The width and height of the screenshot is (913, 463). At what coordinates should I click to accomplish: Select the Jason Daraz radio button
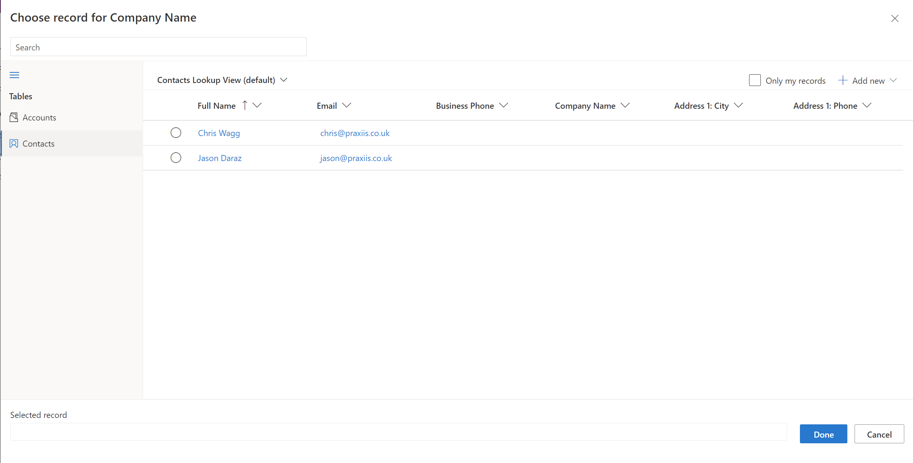pyautogui.click(x=176, y=158)
